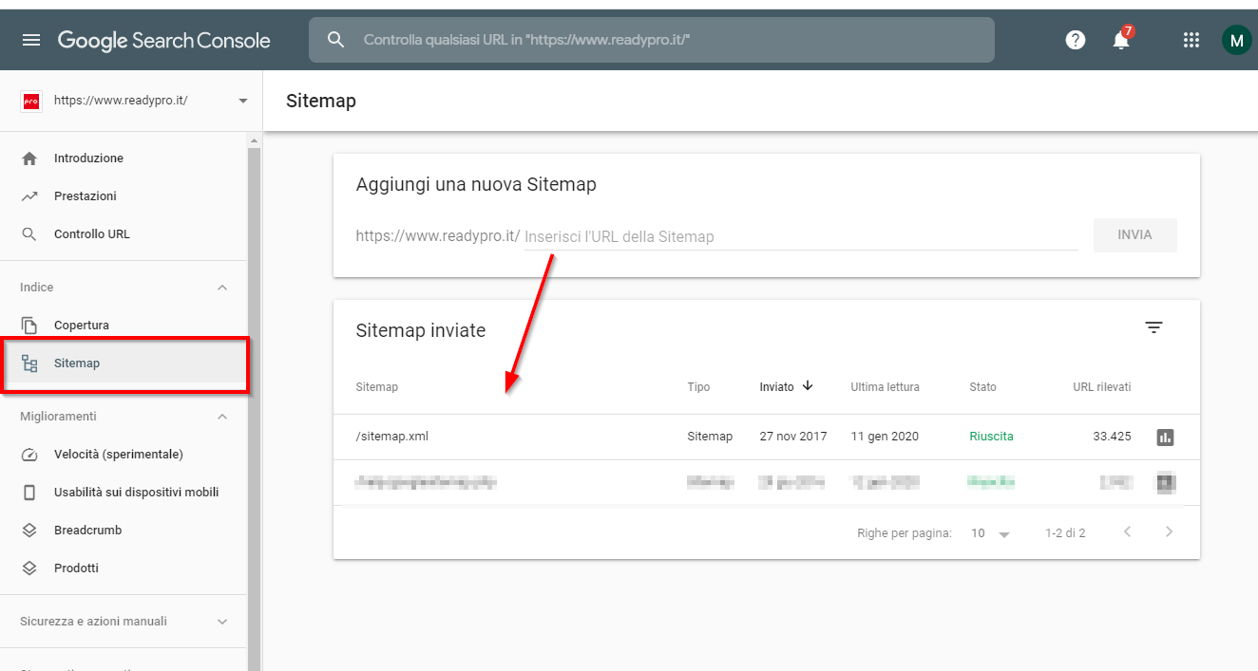
Task: Go to previous page of sitemaps
Action: coord(1127,531)
